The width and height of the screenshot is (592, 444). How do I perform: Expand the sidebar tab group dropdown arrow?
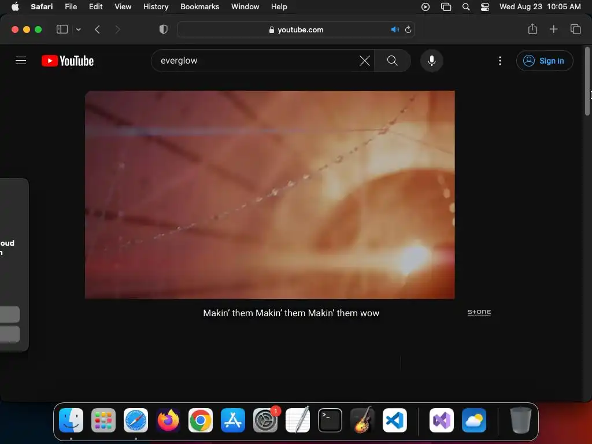click(x=78, y=29)
